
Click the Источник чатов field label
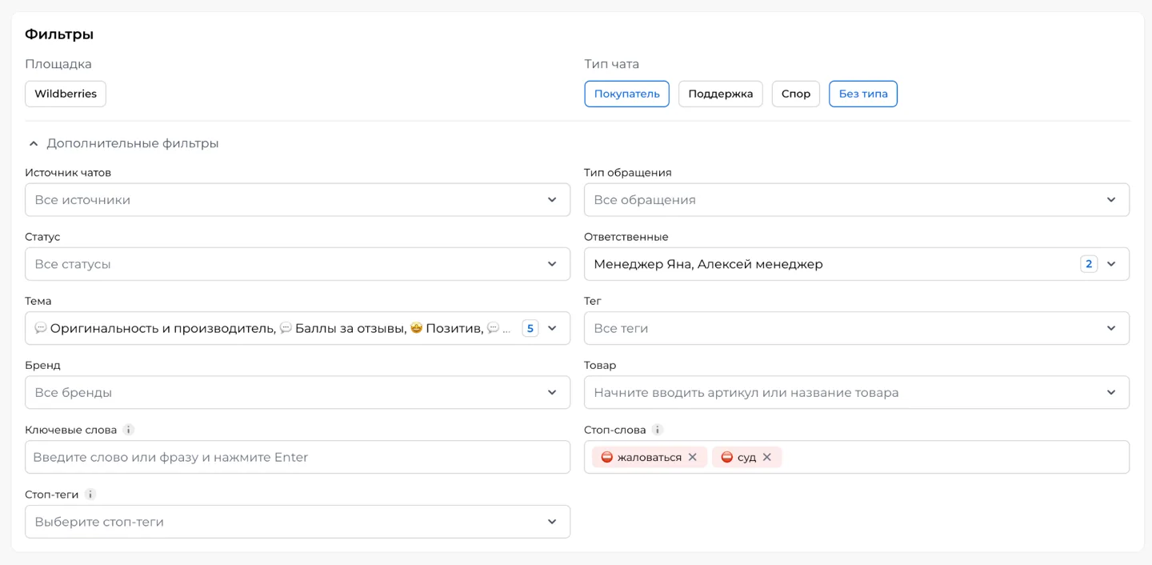coord(68,173)
